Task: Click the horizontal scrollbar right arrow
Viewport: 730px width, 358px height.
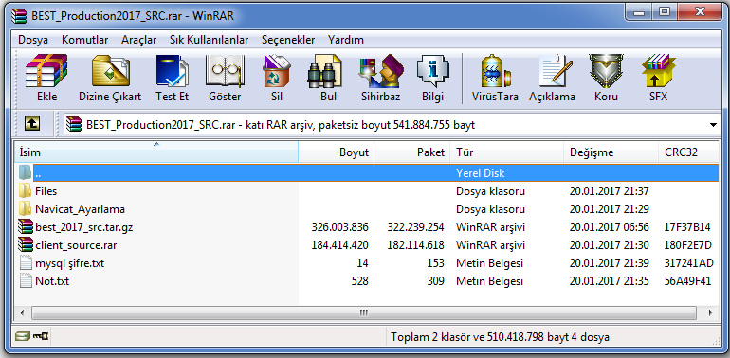Action: [710, 313]
